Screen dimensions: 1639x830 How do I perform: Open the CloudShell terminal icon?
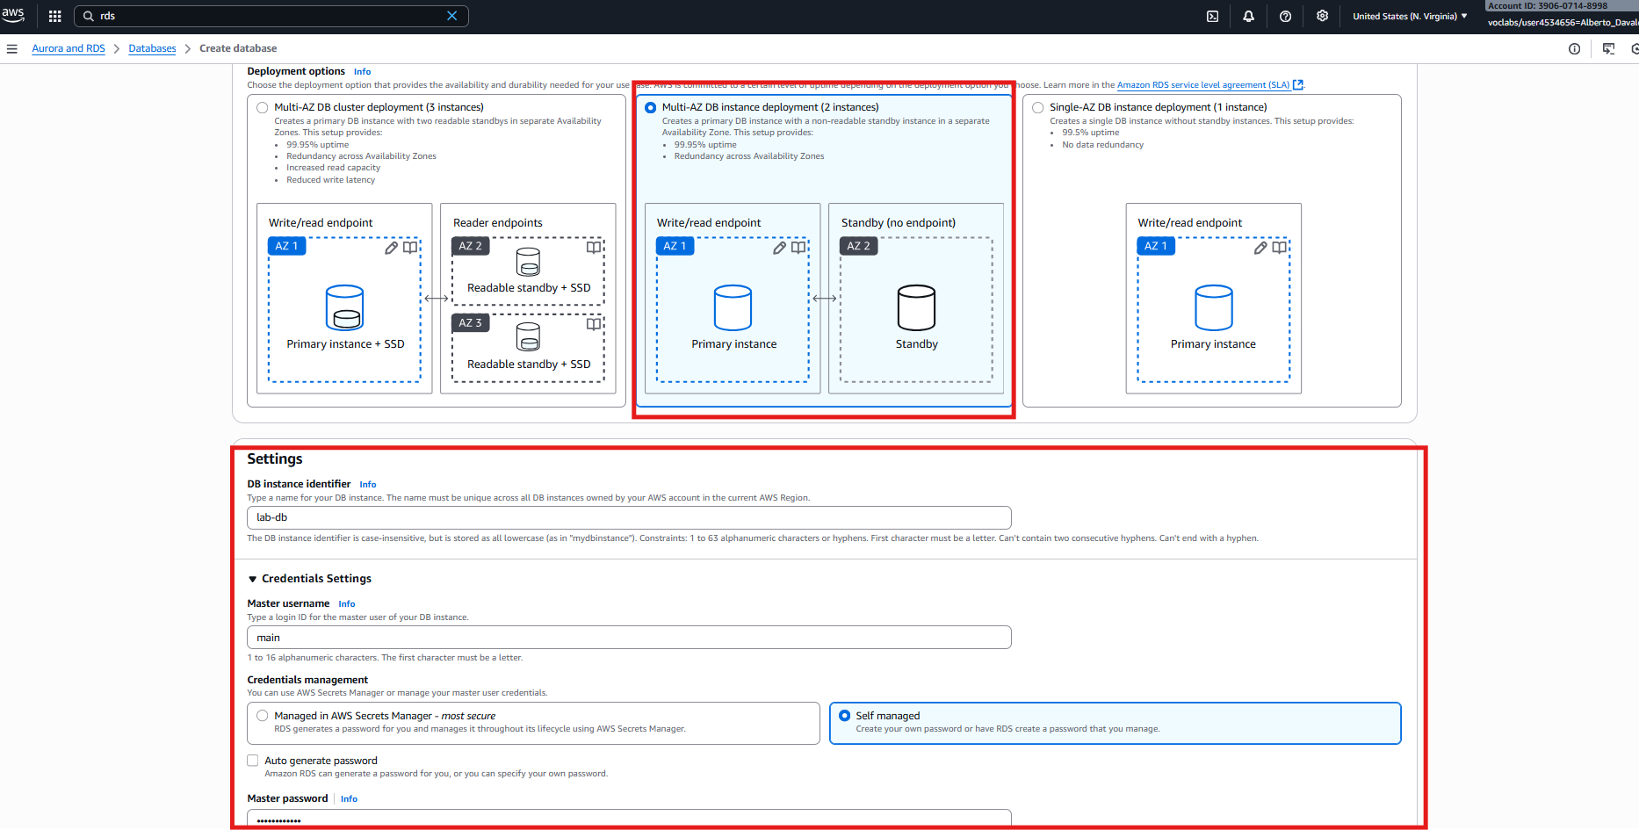click(x=1212, y=16)
